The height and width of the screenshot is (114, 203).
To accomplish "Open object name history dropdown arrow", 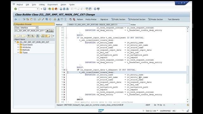I will [x=48, y=31].
